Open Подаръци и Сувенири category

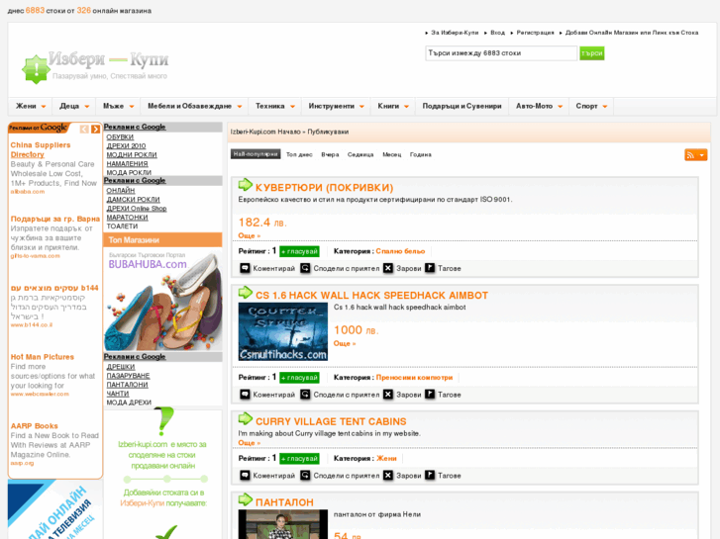[462, 106]
